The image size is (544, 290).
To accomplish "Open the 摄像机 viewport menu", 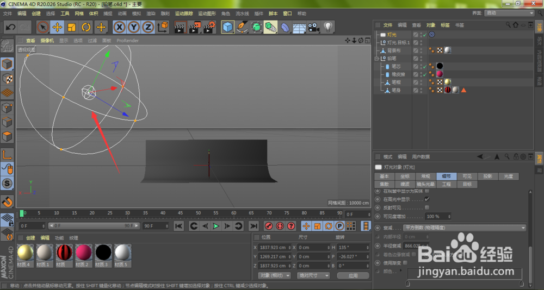I will (47, 41).
